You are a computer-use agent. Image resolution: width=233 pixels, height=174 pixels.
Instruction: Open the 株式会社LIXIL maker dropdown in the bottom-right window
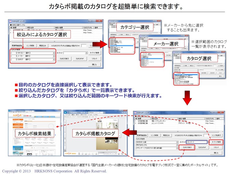click(x=157, y=145)
